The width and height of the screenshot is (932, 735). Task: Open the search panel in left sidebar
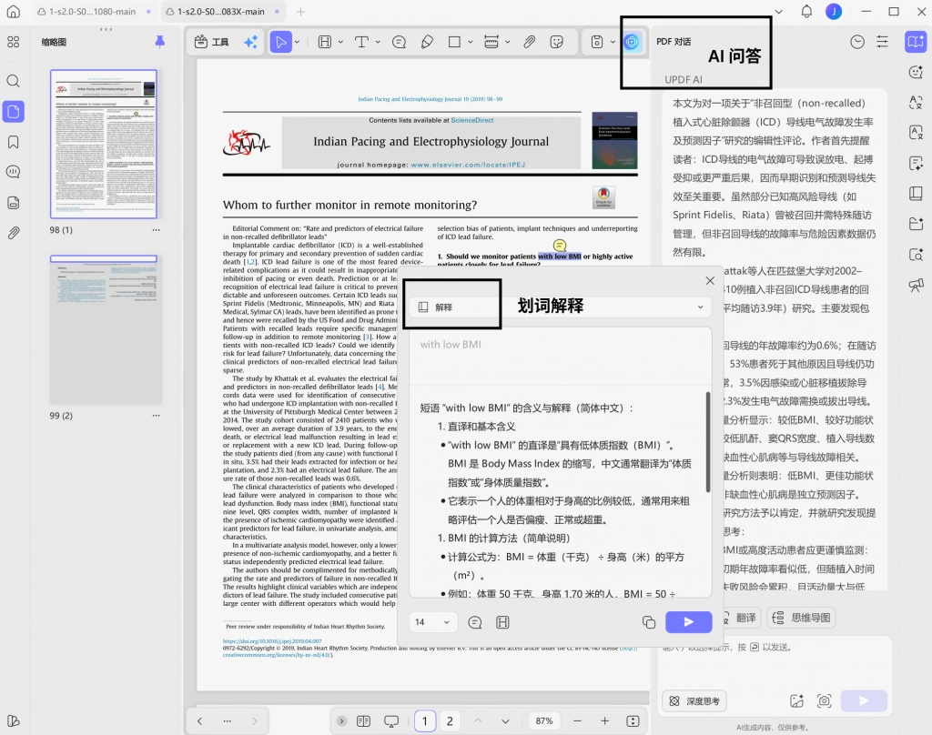13,81
